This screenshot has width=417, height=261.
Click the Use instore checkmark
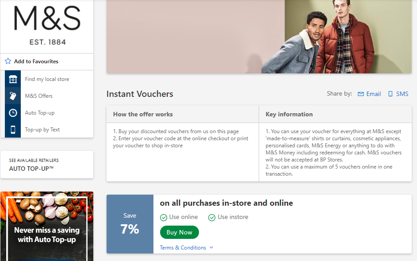pyautogui.click(x=212, y=217)
